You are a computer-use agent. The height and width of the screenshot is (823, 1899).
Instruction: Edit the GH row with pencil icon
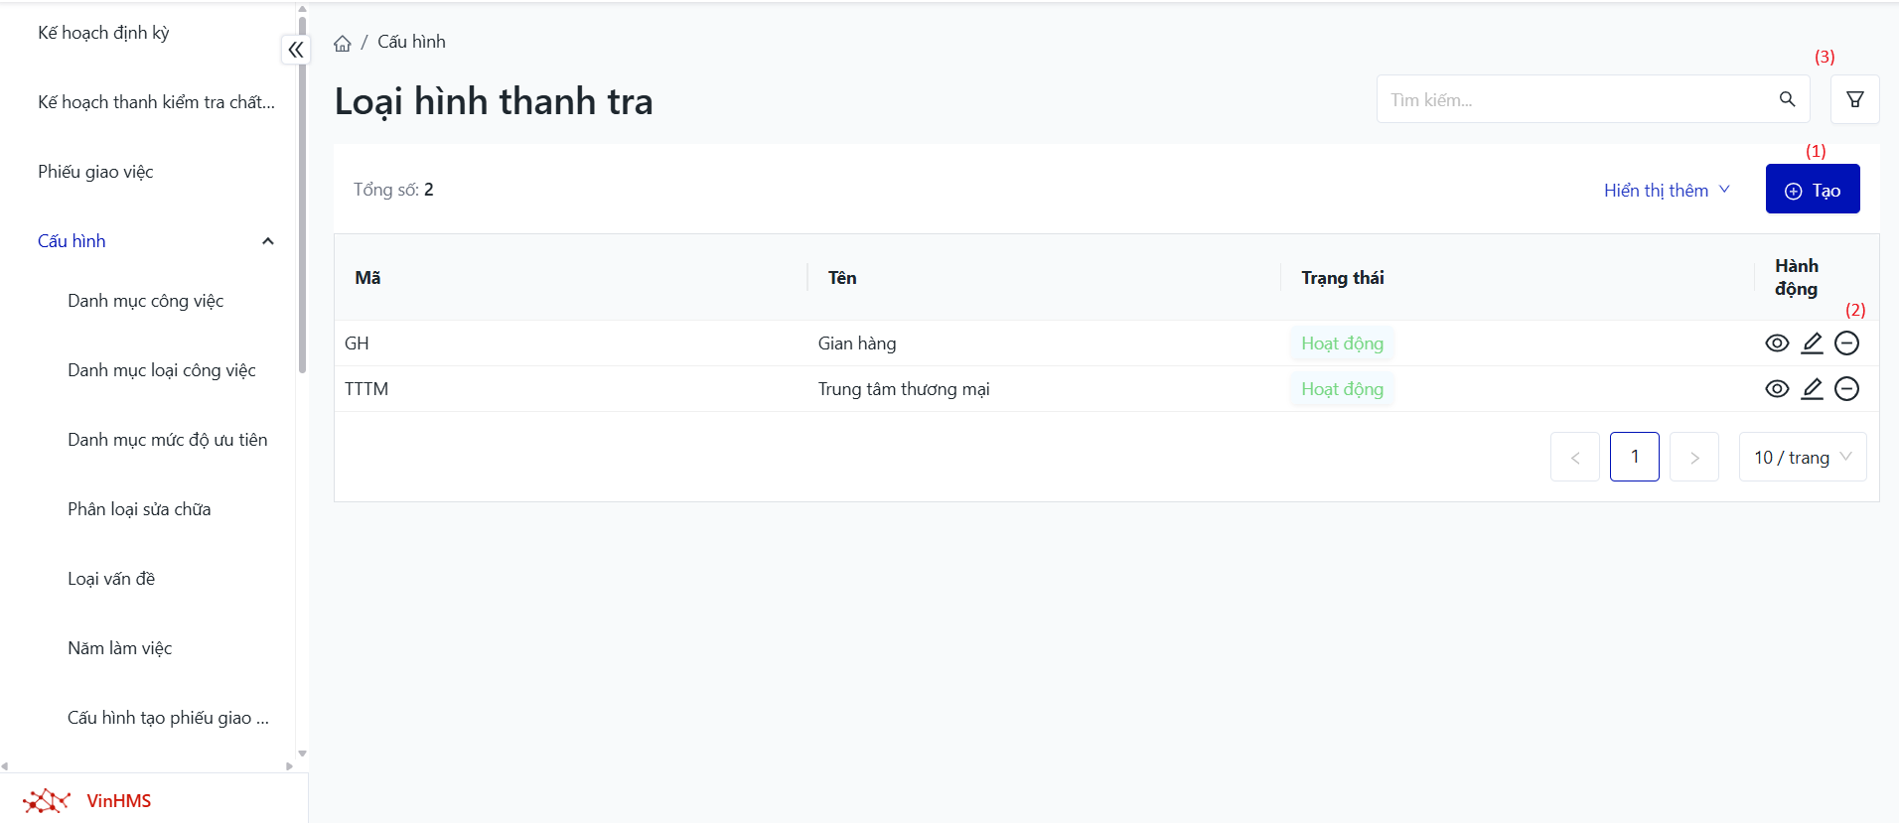click(x=1812, y=343)
